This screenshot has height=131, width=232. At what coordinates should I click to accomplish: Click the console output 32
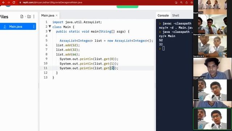coord(161,44)
